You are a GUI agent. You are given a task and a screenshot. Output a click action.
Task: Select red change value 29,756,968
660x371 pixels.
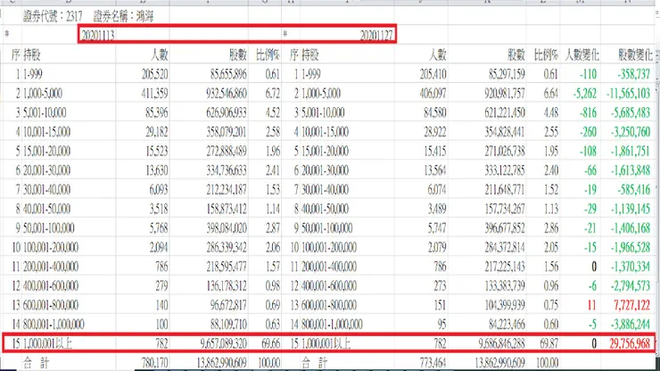point(630,343)
